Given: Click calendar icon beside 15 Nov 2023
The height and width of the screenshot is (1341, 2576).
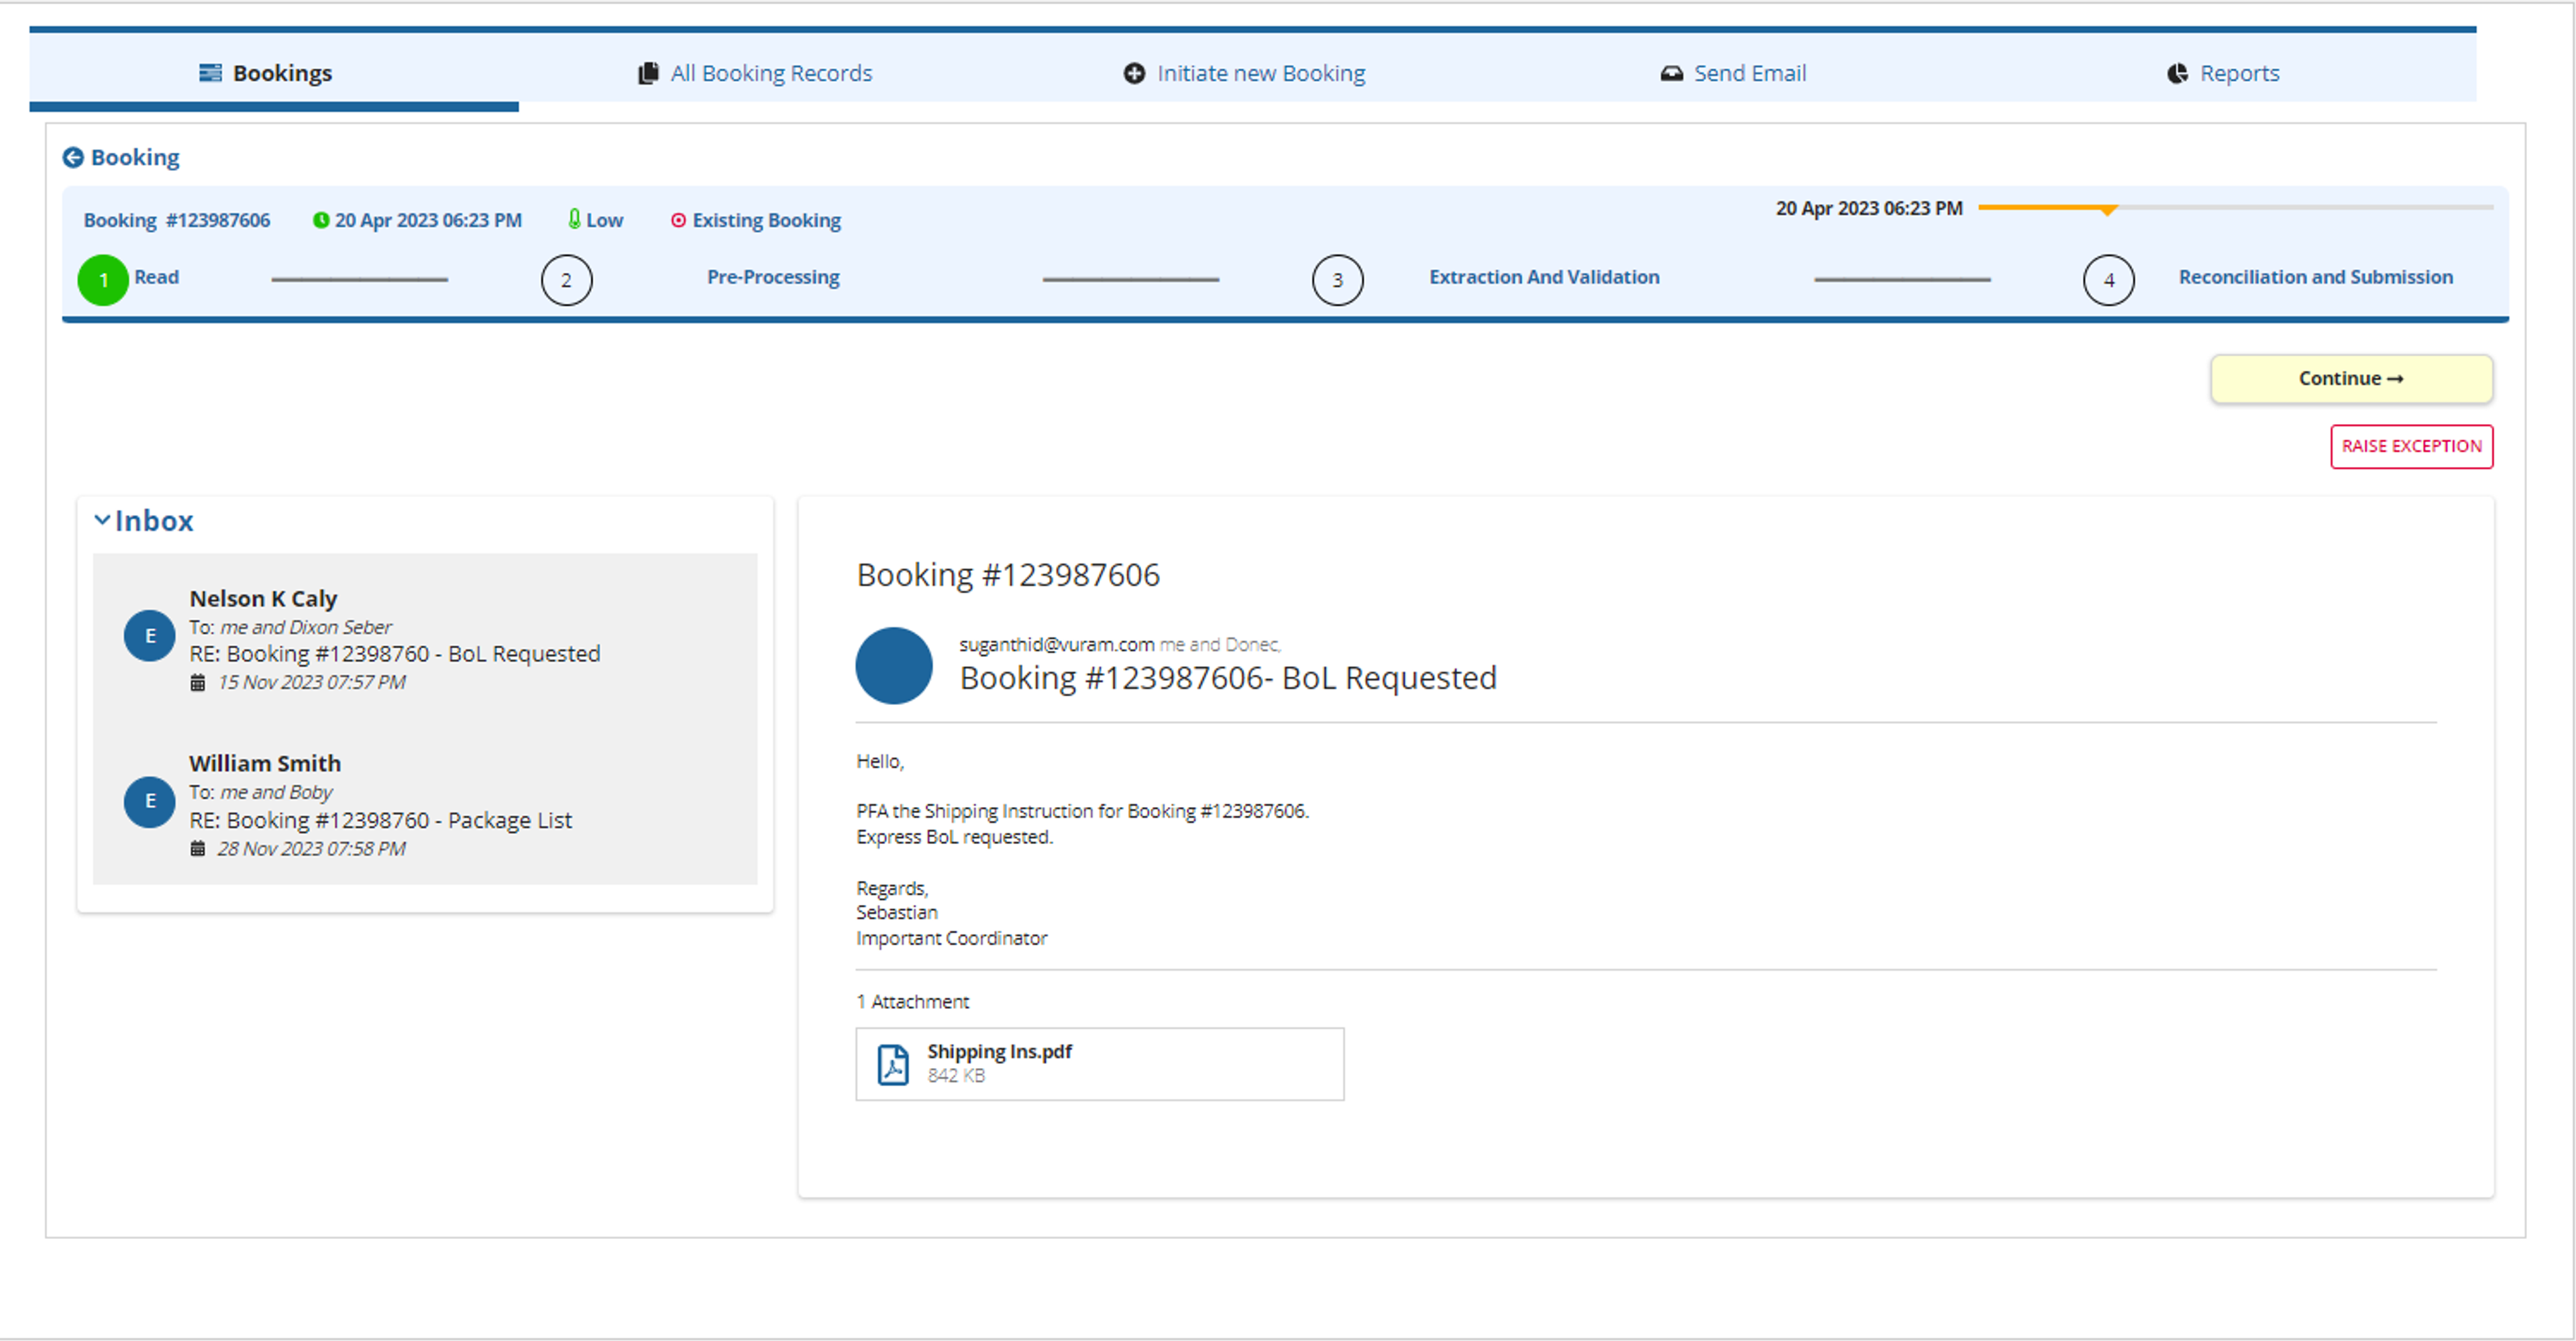Looking at the screenshot, I should [198, 682].
